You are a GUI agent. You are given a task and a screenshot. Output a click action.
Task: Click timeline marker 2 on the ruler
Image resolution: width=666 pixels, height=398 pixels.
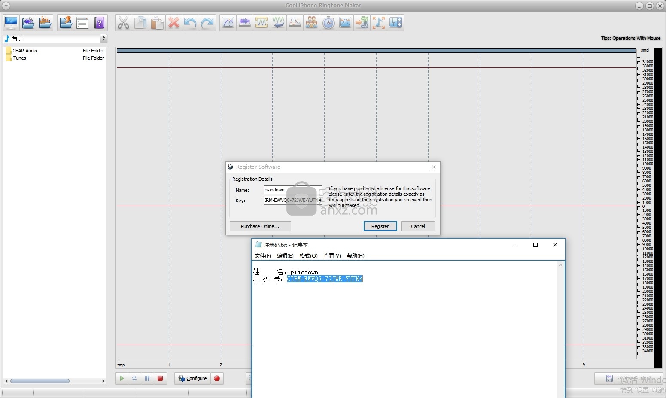coord(221,365)
